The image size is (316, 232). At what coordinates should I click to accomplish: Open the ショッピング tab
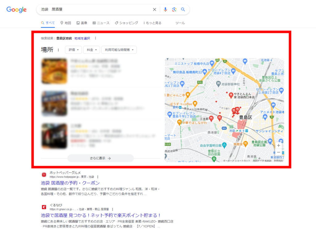(x=127, y=23)
